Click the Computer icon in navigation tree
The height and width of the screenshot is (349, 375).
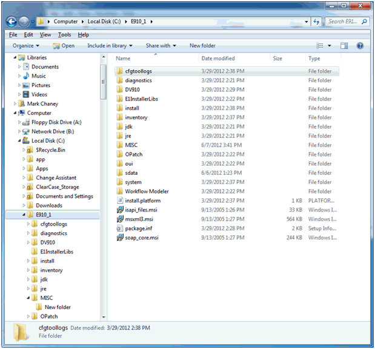tap(22, 113)
